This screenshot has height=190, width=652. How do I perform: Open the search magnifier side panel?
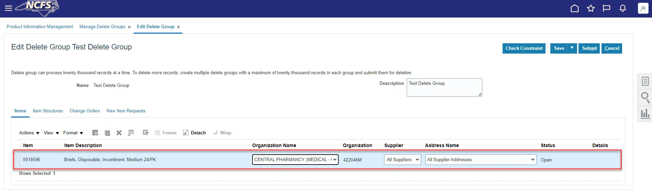point(645,98)
